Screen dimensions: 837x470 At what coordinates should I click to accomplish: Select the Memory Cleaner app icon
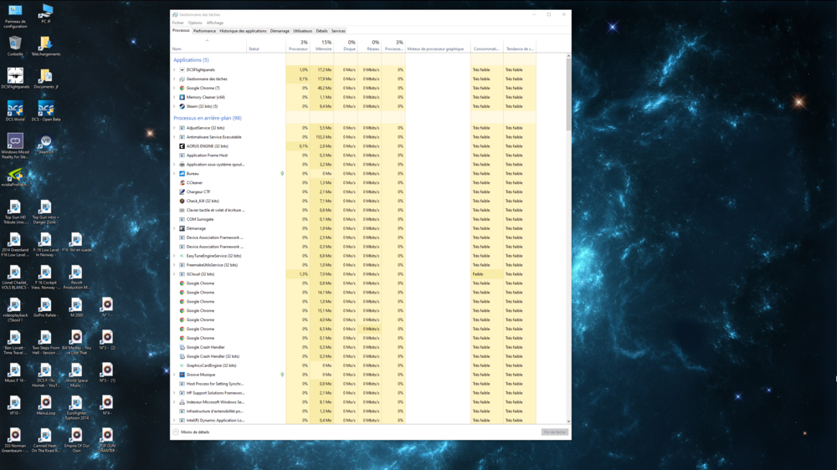tap(182, 97)
